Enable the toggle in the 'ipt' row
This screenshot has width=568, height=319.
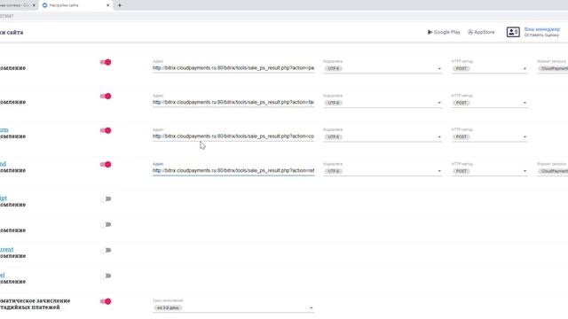106,198
